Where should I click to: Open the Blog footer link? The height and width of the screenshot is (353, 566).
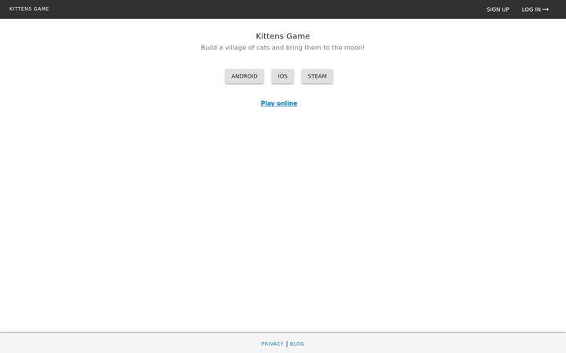point(297,344)
